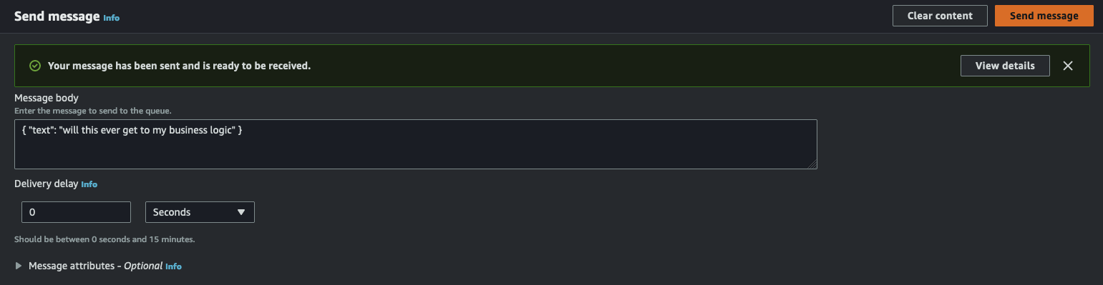Focus the Message body text area
This screenshot has height=285, width=1103.
pos(416,144)
